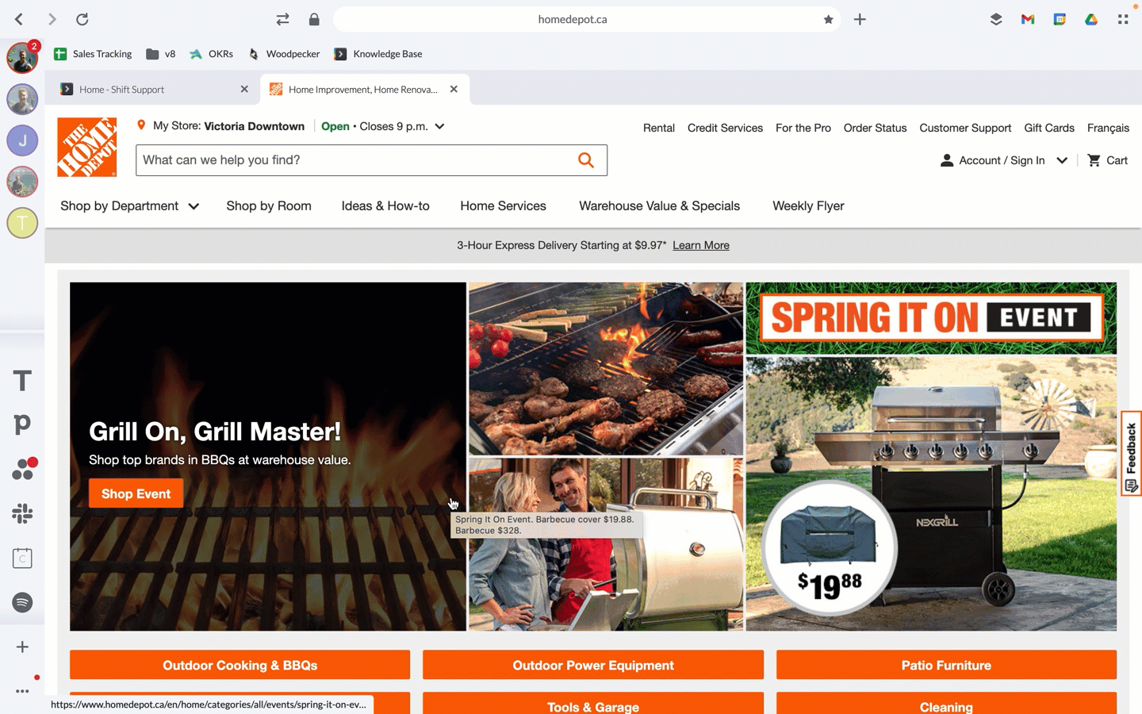Click the padlock site security icon

[314, 19]
